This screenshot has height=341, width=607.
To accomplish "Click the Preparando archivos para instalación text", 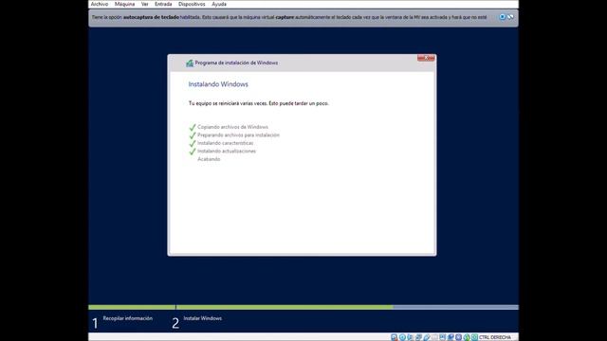I will click(238, 135).
